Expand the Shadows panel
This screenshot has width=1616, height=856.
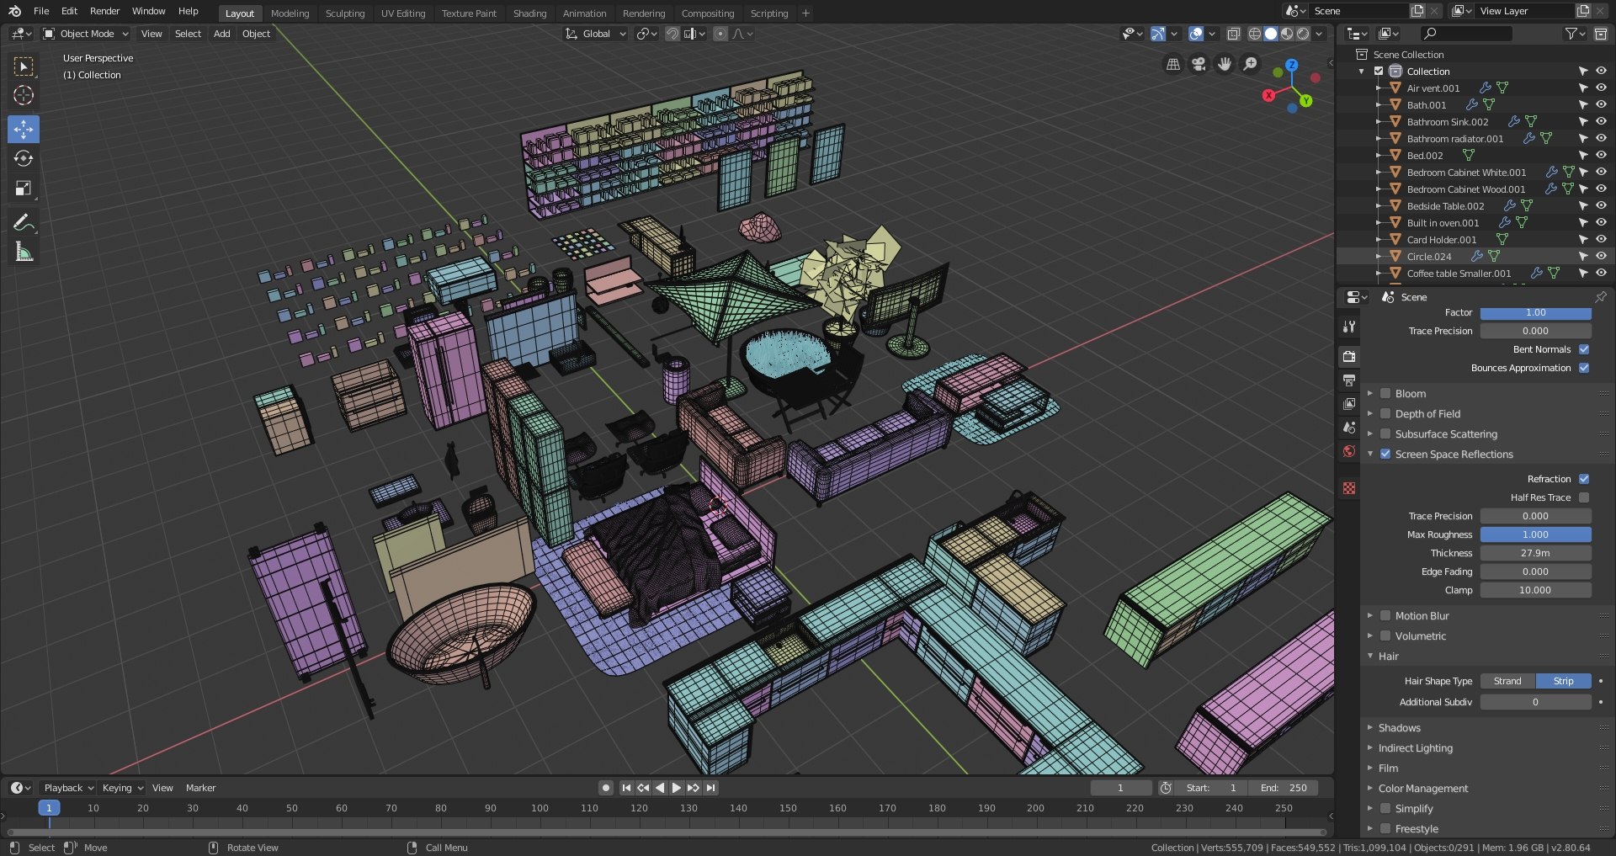click(x=1399, y=727)
